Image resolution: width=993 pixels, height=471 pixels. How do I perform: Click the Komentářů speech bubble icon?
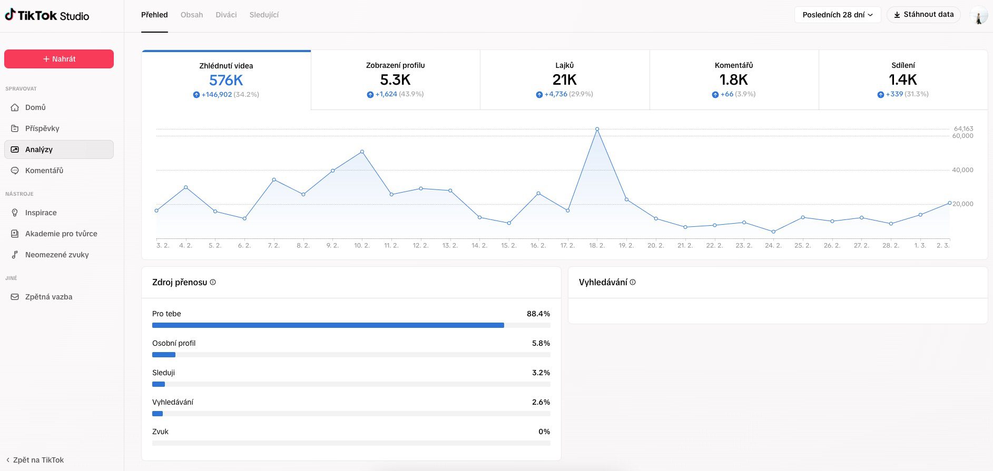coord(15,171)
